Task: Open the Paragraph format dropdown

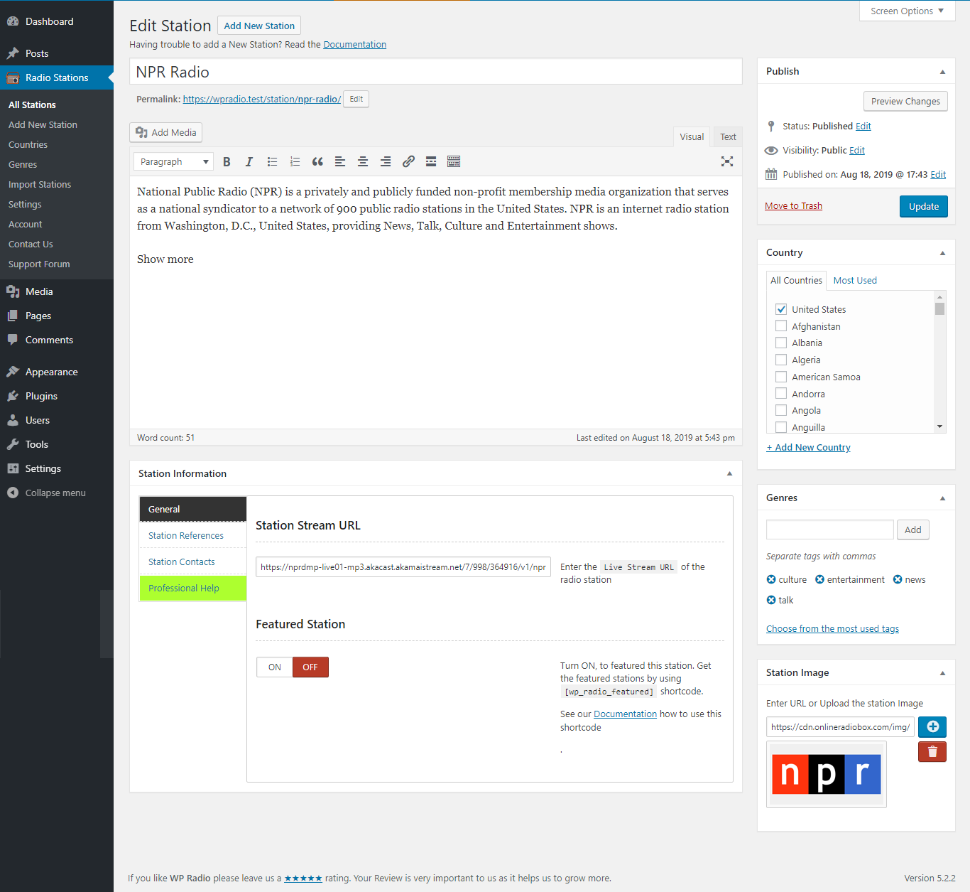Action: coord(173,162)
